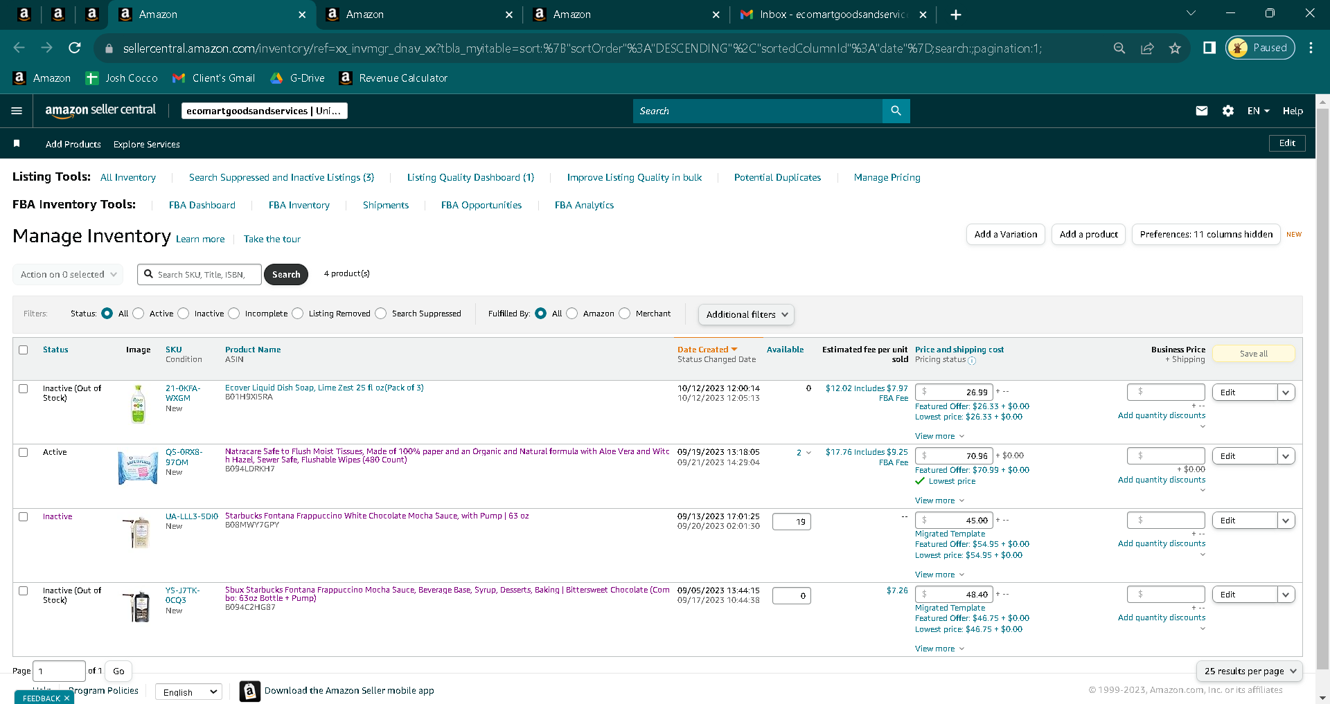The image size is (1330, 704).
Task: Choose the Incomplete status filter radio
Action: tap(234, 314)
